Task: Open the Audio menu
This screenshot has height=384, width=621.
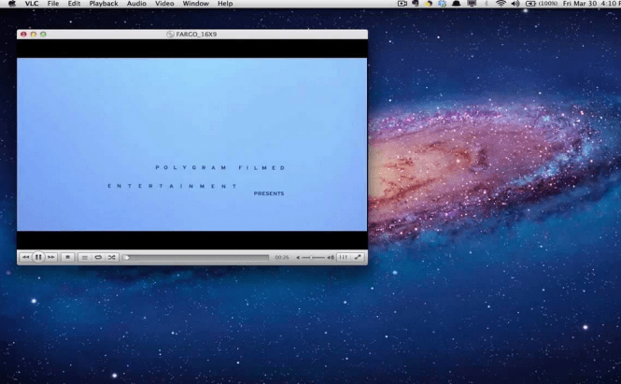Action: (136, 4)
